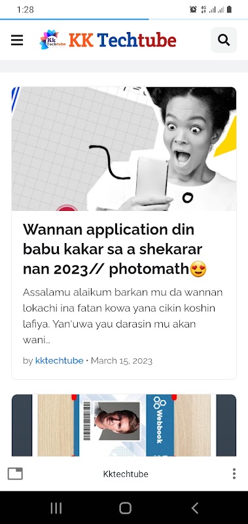Screen dimensions: 248x524
Task: Open the three-dot overflow menu
Action: pyautogui.click(x=234, y=474)
